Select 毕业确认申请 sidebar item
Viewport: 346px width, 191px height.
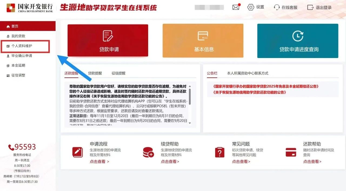coord(22,56)
